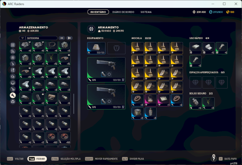Select the bandage roll x5 in quick use
Image resolution: width=242 pixels, height=165 pixels.
(x=208, y=48)
